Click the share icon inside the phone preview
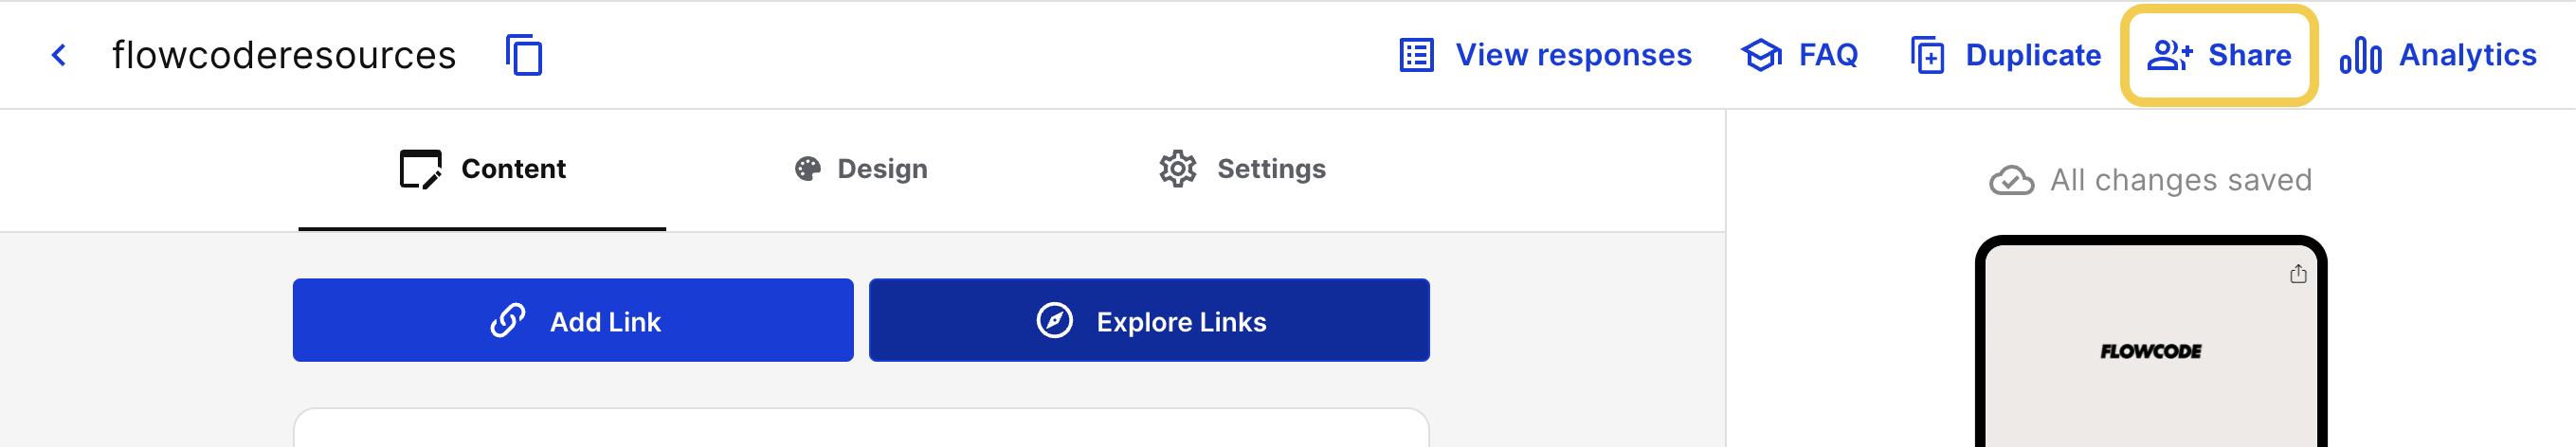The width and height of the screenshot is (2576, 447). pos(2298,274)
